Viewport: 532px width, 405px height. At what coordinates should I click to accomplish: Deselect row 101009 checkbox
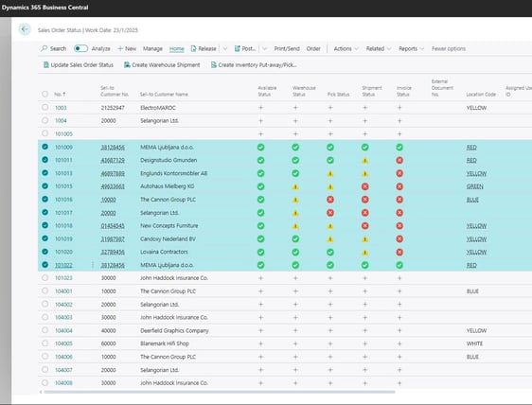(44, 147)
